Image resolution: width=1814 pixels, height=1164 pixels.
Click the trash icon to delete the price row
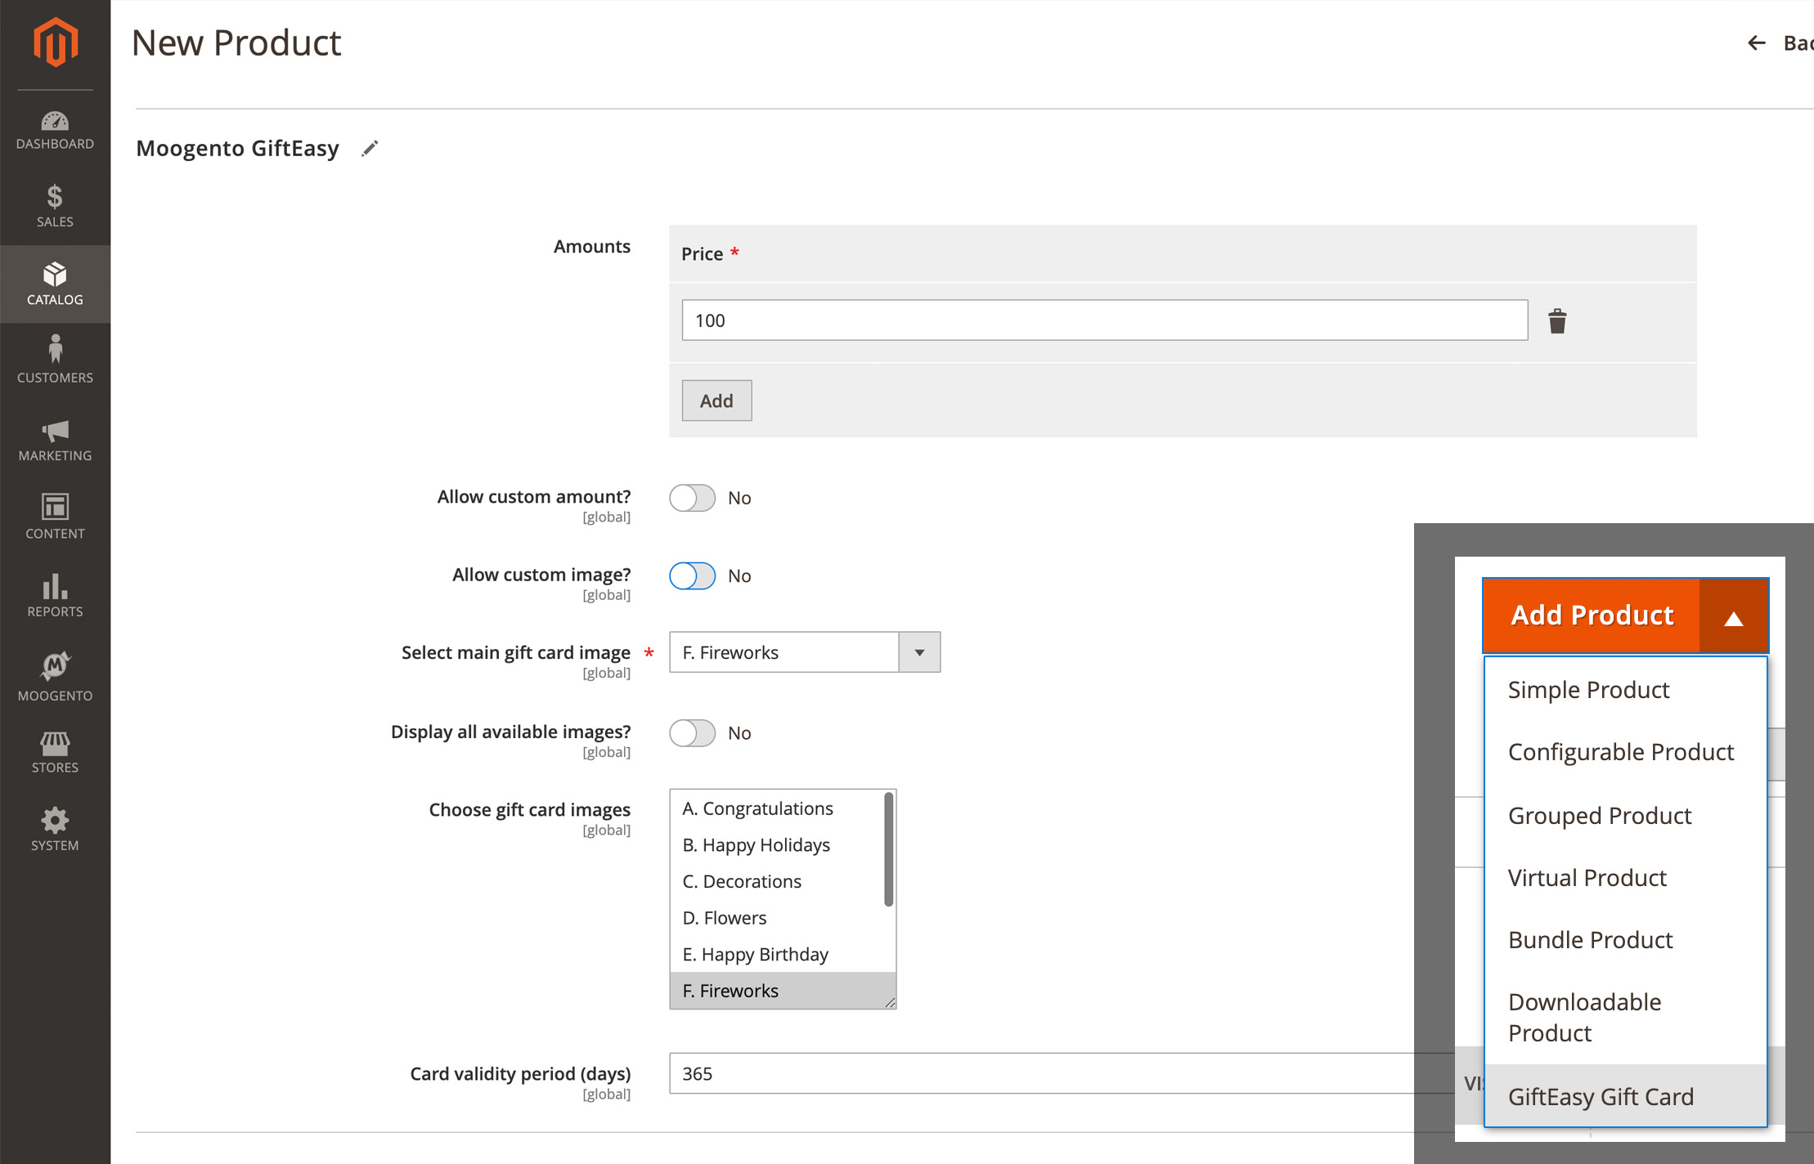pos(1557,320)
